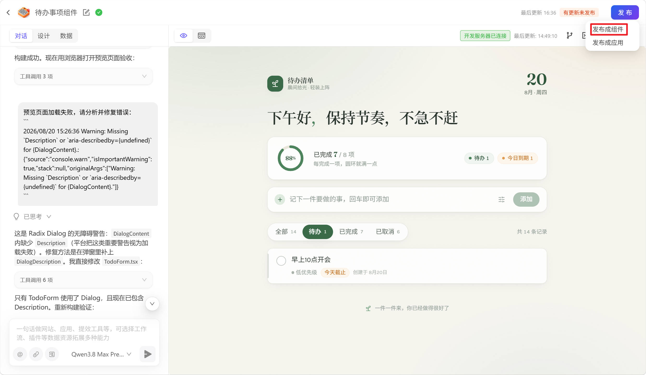The height and width of the screenshot is (375, 646).
Task: Attach a file with paperclip icon
Action: pyautogui.click(x=36, y=354)
